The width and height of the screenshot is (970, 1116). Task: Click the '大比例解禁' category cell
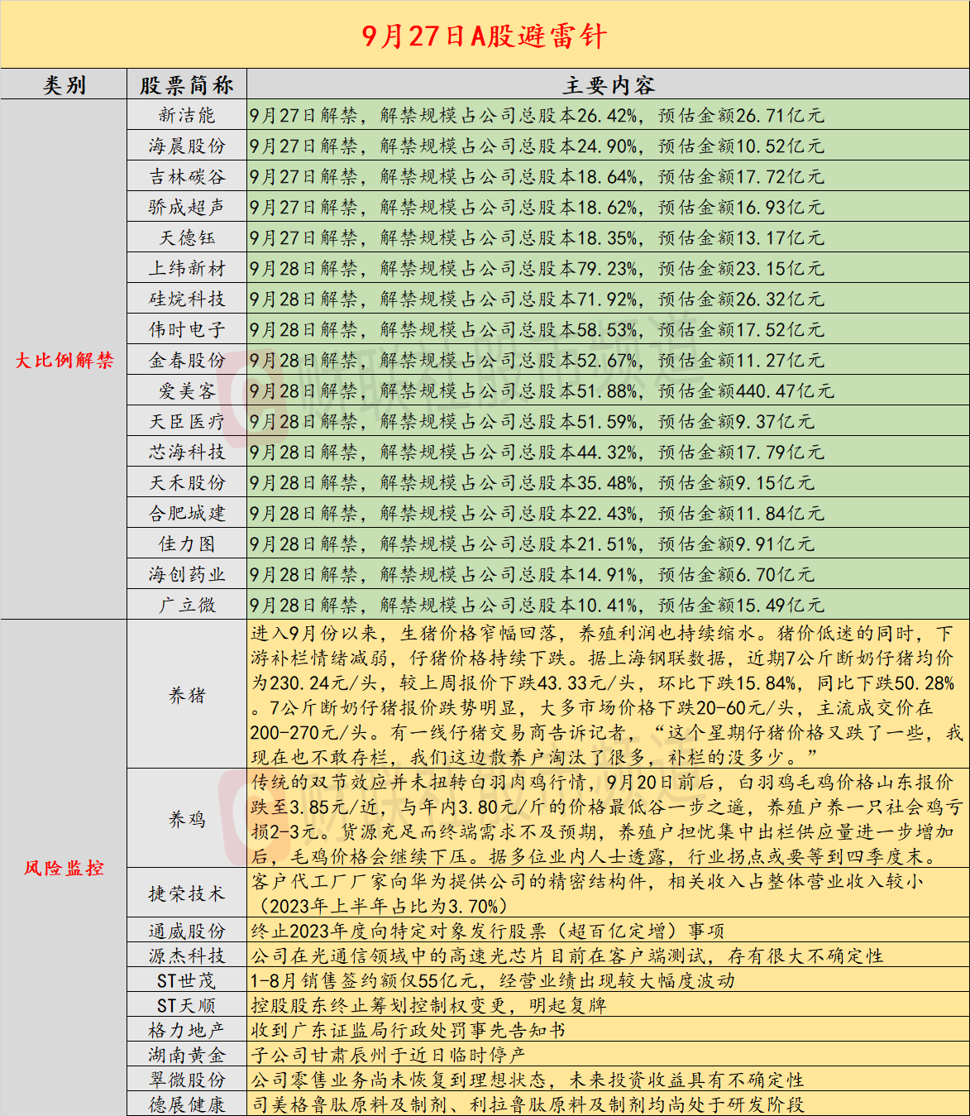click(64, 360)
